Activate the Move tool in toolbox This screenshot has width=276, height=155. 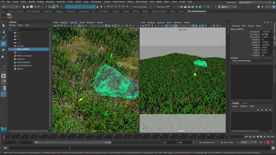click(x=3, y=43)
